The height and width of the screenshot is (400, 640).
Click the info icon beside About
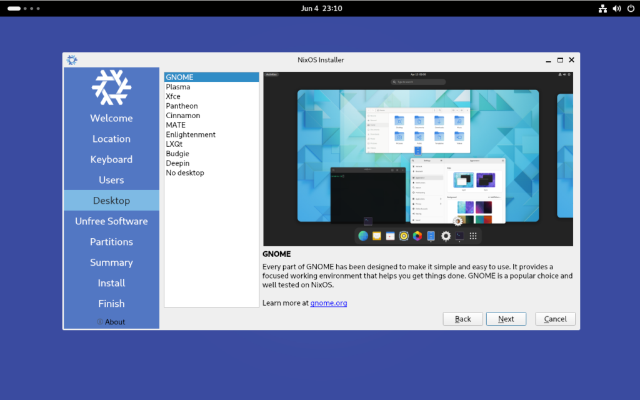coord(100,321)
